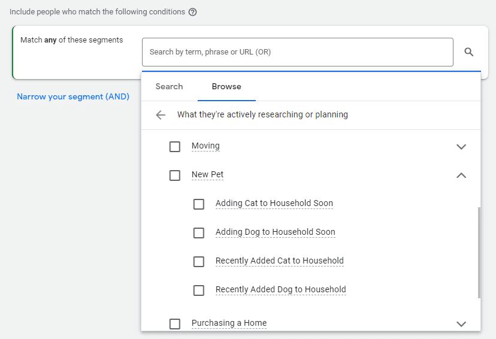Click the magnifier search icon
496x339 pixels.
(x=469, y=52)
